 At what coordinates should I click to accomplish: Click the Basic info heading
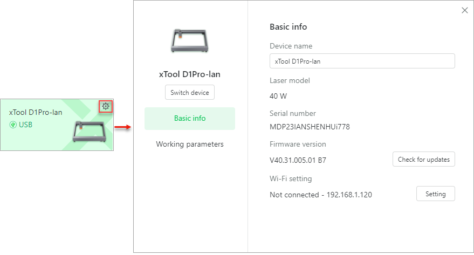[288, 27]
